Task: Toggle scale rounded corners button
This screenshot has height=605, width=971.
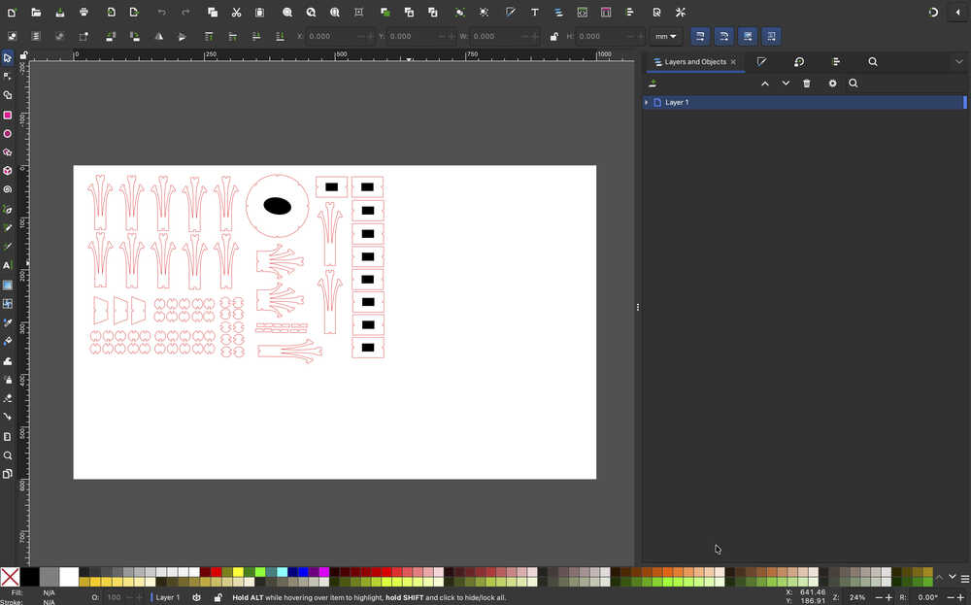Action: coord(724,37)
